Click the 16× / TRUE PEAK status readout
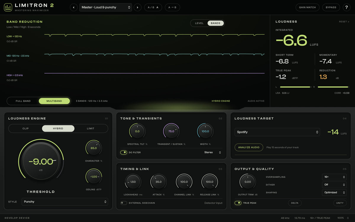 [x=320, y=218]
